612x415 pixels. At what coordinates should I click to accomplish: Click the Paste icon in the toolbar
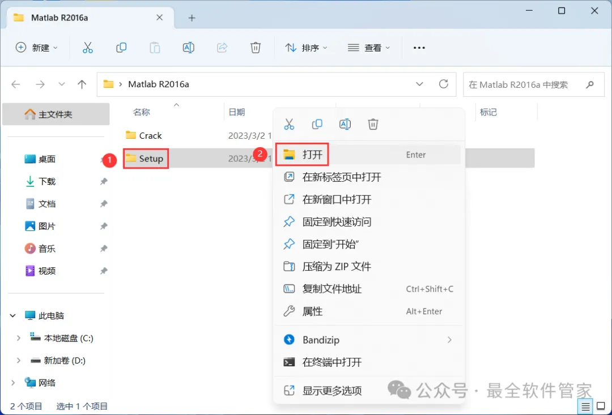pyautogui.click(x=155, y=48)
